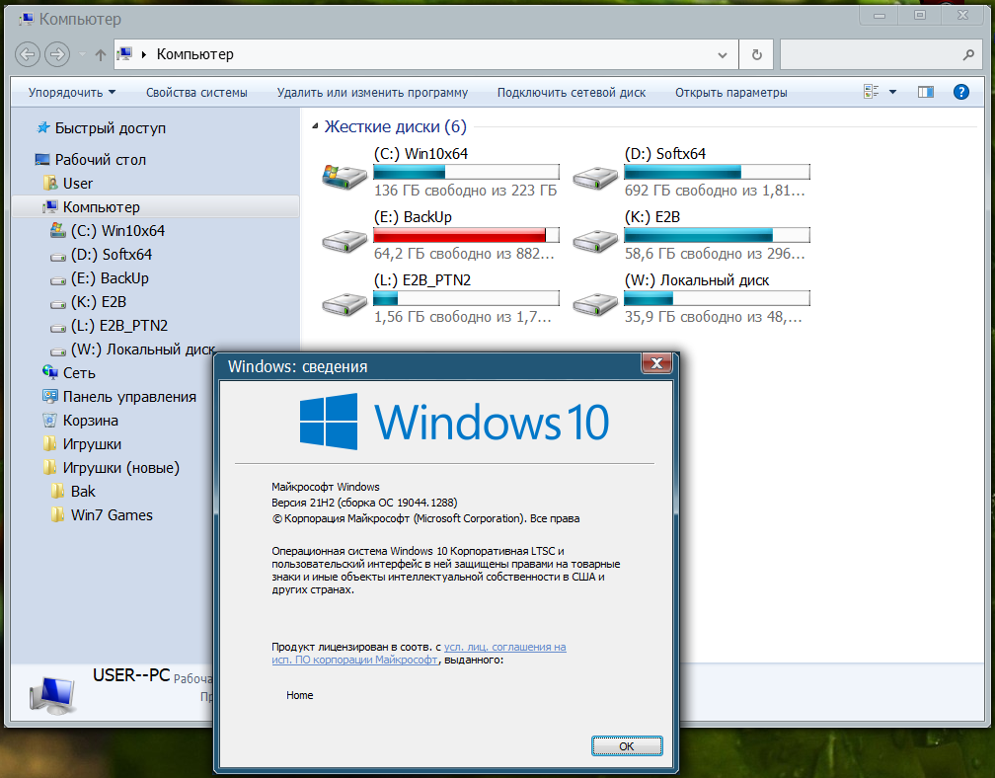Image resolution: width=995 pixels, height=778 pixels.
Task: Select the C: Win10x64 drive icon
Action: tap(344, 176)
